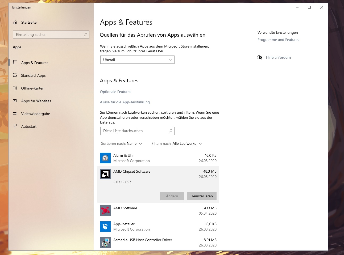This screenshot has height=255, width=344.
Task: Click the Videowiedergabe camera icon
Action: click(x=15, y=113)
